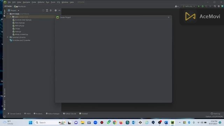Open weather widget on taskbar
This screenshot has height=126, width=224.
point(8,122)
